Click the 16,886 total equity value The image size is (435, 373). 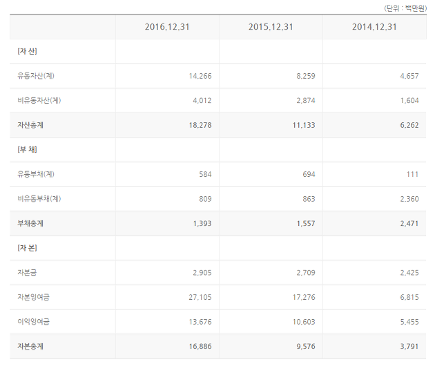[200, 346]
